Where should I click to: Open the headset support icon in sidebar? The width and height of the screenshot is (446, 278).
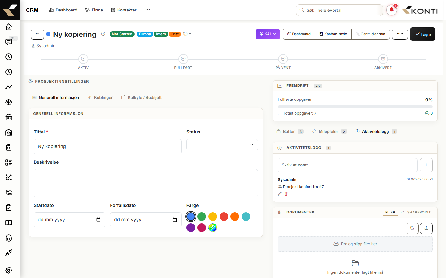pyautogui.click(x=9, y=238)
